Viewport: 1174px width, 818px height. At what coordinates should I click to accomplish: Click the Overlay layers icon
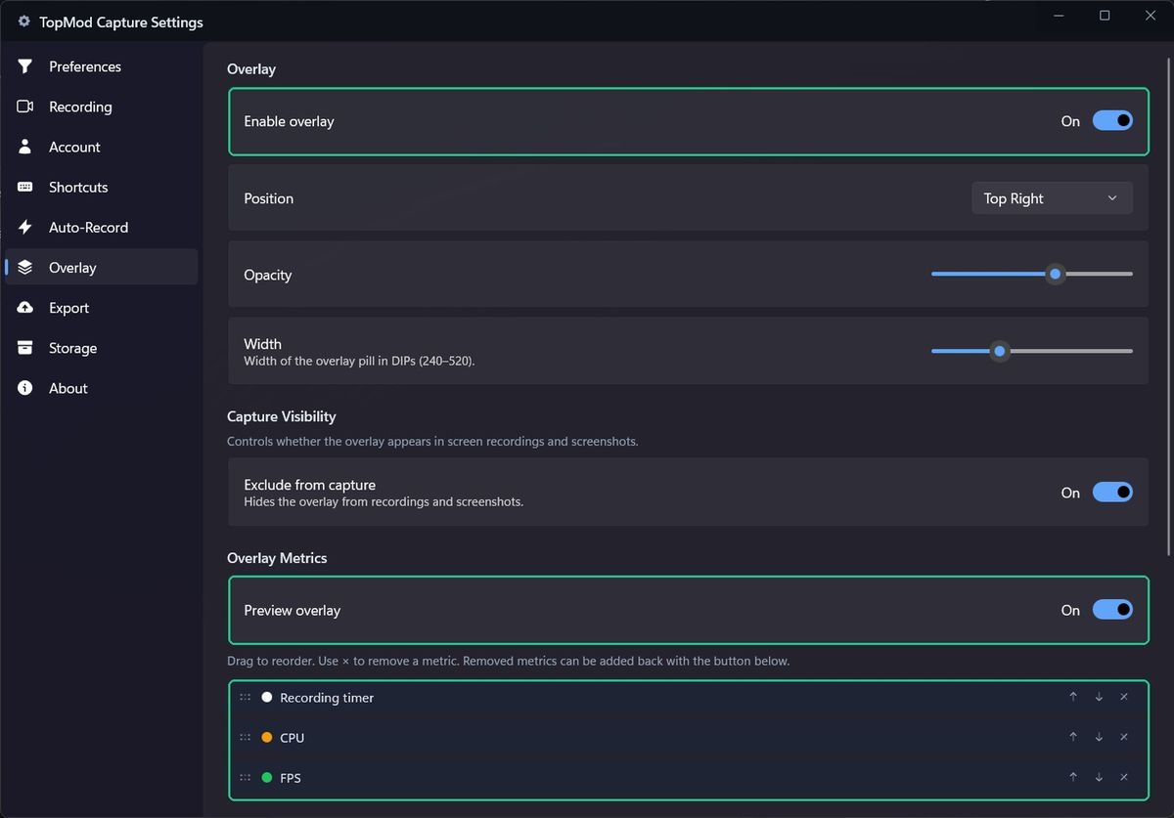click(x=25, y=267)
